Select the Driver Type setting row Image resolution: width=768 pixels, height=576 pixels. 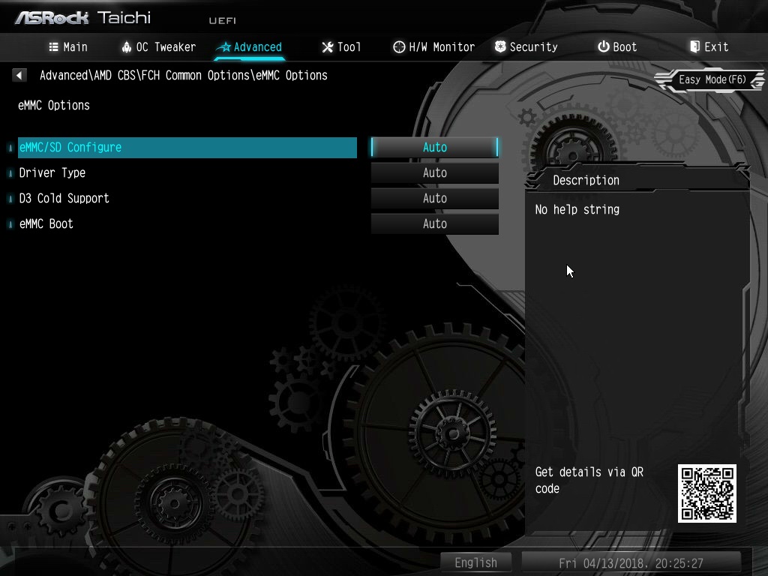187,173
